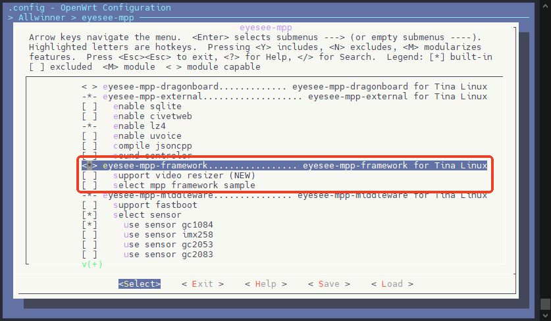Click the .config - OpenWrt Configuration title
The width and height of the screenshot is (551, 321).
(90, 8)
